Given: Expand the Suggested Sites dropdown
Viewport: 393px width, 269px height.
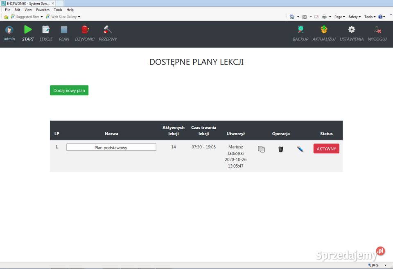Looking at the screenshot, I should (27, 17).
